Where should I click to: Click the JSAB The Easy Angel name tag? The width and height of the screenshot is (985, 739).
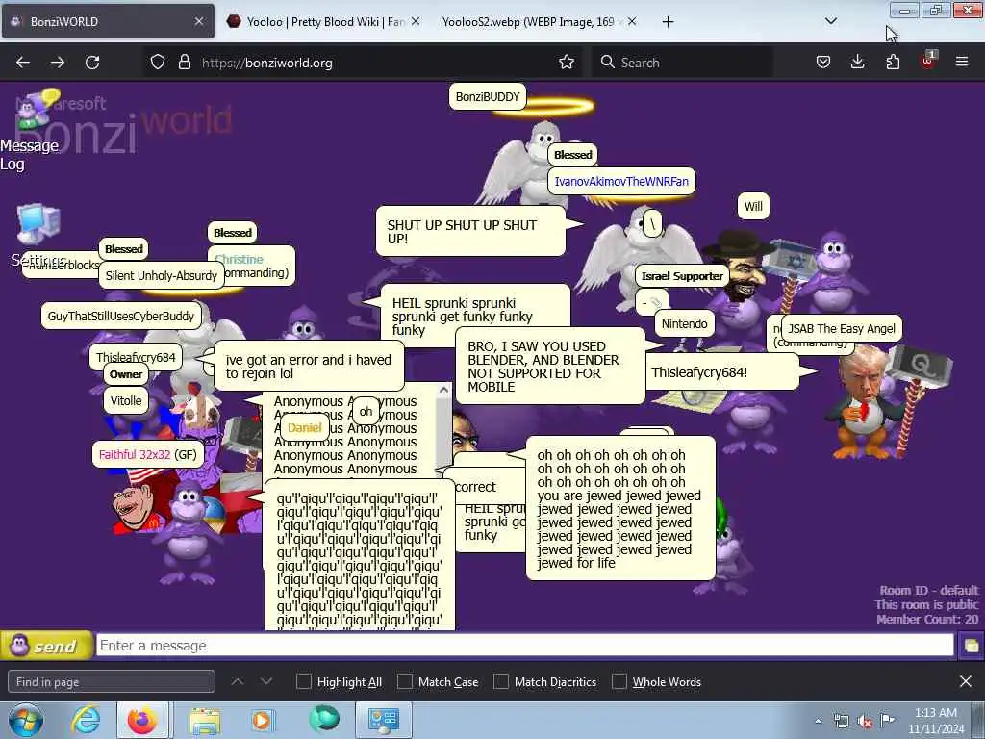click(x=841, y=329)
